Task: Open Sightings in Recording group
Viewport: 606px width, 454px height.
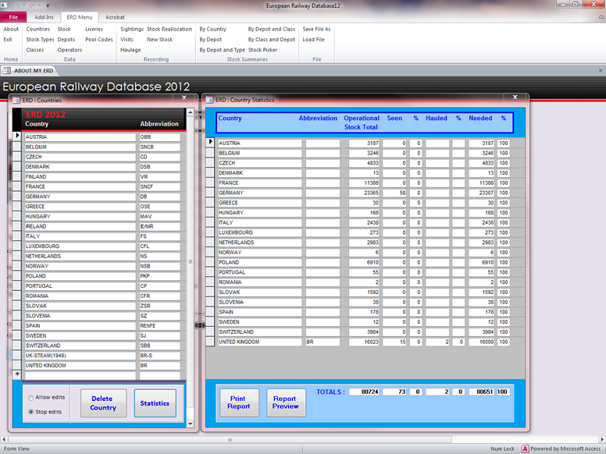Action: click(x=132, y=29)
